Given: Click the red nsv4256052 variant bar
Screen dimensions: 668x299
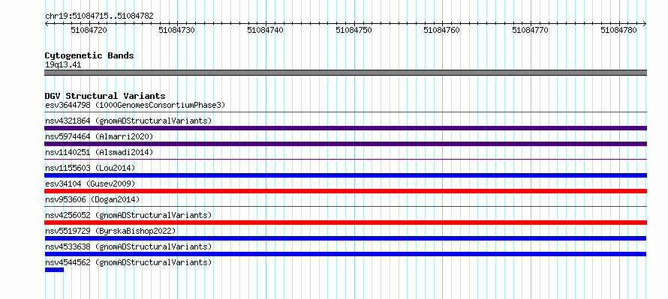Looking at the screenshot, I should [x=345, y=223].
